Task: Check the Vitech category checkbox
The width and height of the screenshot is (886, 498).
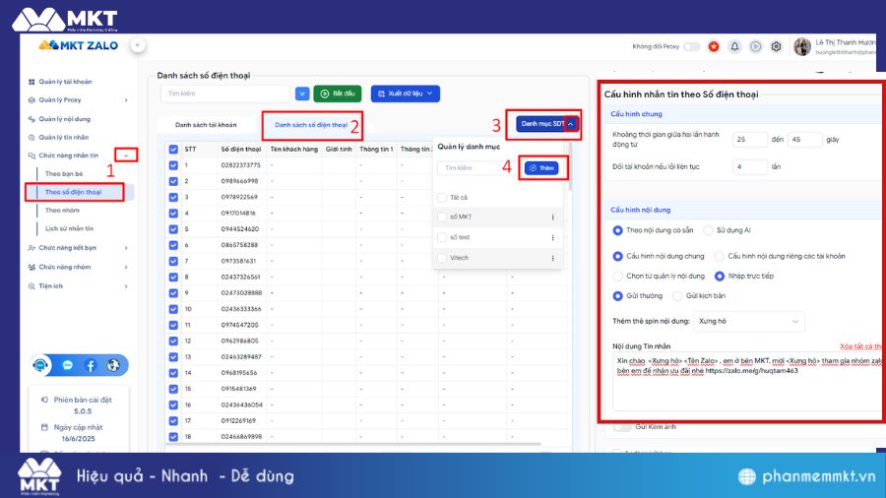Action: 442,258
